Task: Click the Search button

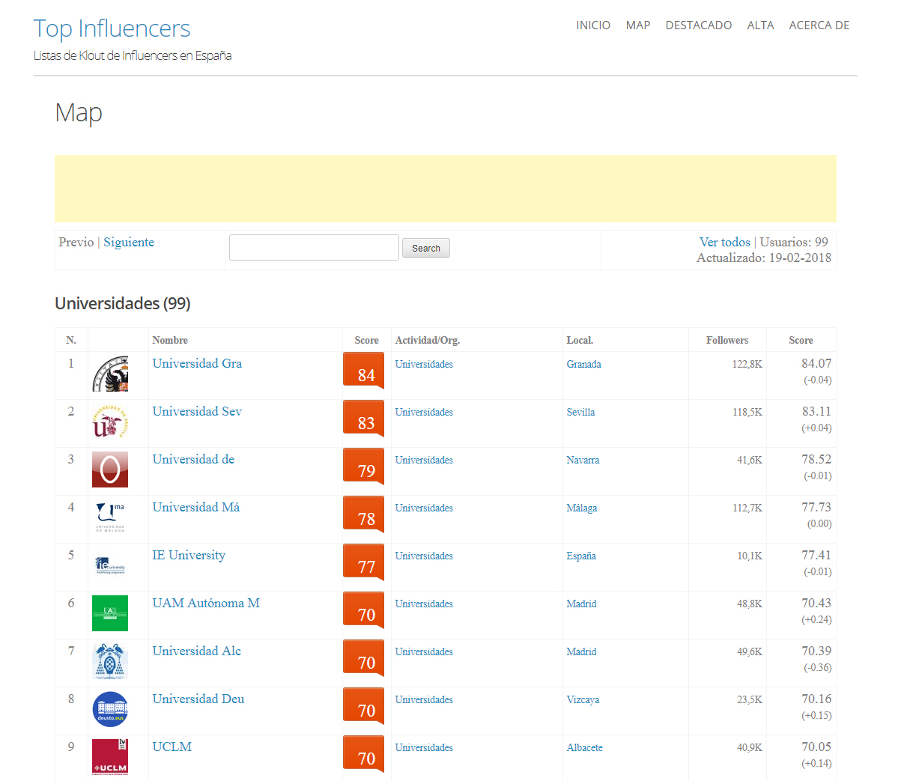Action: pyautogui.click(x=426, y=248)
